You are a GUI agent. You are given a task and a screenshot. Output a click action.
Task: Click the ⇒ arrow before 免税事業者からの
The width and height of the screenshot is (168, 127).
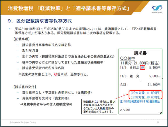coord(22,104)
